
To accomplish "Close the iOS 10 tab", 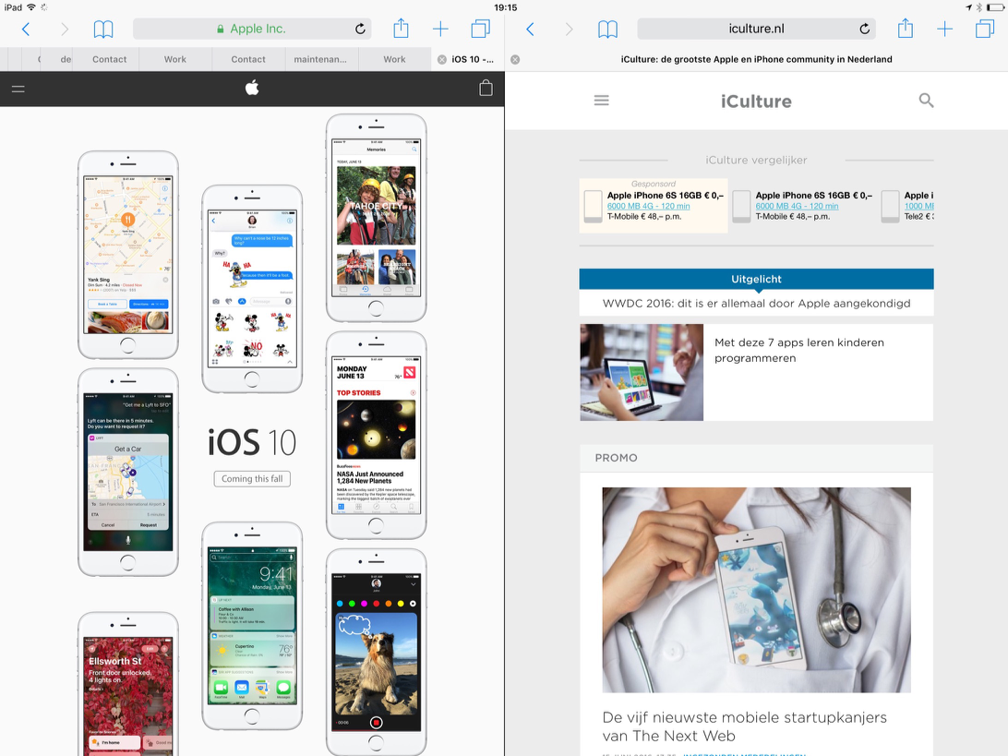I will tap(441, 59).
